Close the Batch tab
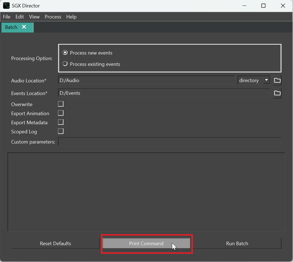This screenshot has width=293, height=262. [x=24, y=27]
